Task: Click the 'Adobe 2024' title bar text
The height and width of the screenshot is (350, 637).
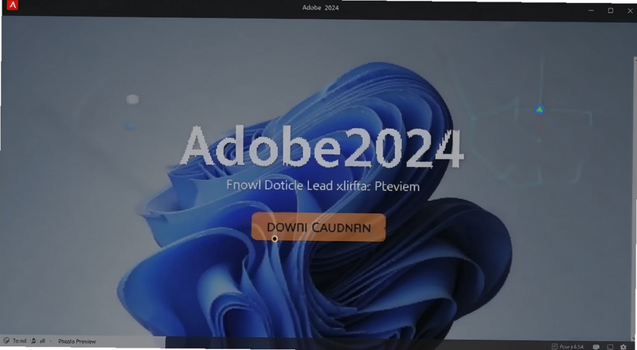Action: 320,7
